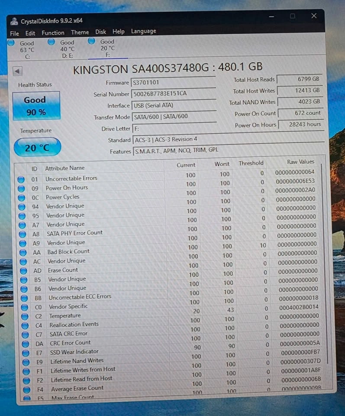Viewport: 345px width, 416px height.
Task: Open the Disk menu
Action: point(101,32)
